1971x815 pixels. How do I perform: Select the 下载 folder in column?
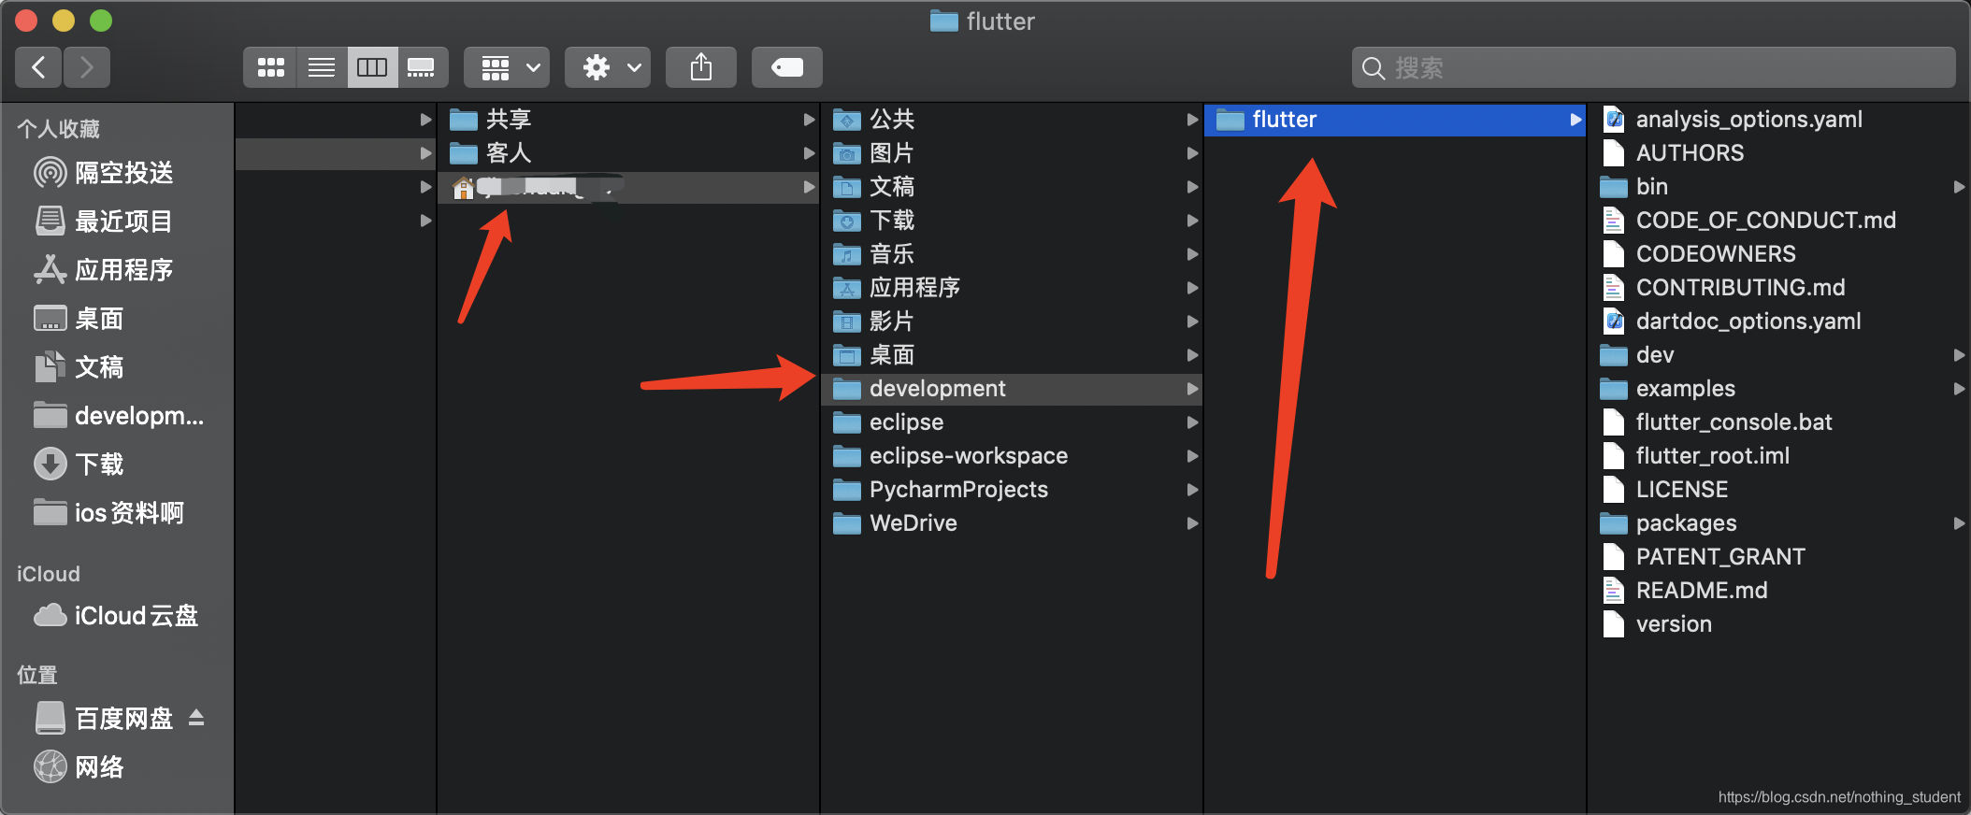[1012, 221]
